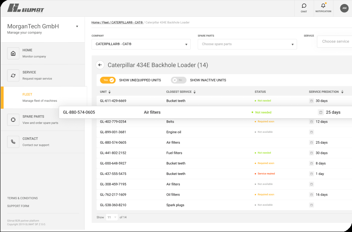Click the Spare Parts crosshair icon
The height and width of the screenshot is (232, 352).
coord(13,120)
